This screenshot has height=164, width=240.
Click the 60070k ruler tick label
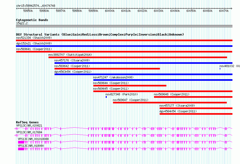point(224,11)
